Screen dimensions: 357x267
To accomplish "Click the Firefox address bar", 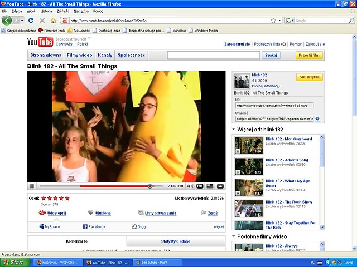I will point(170,21).
